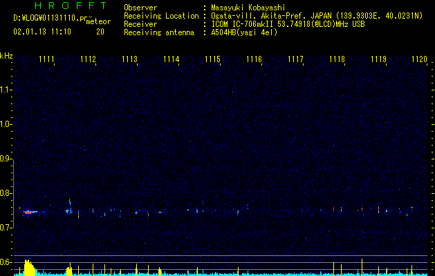Click the gray frequency range bracket on left axis

(x=13, y=193)
